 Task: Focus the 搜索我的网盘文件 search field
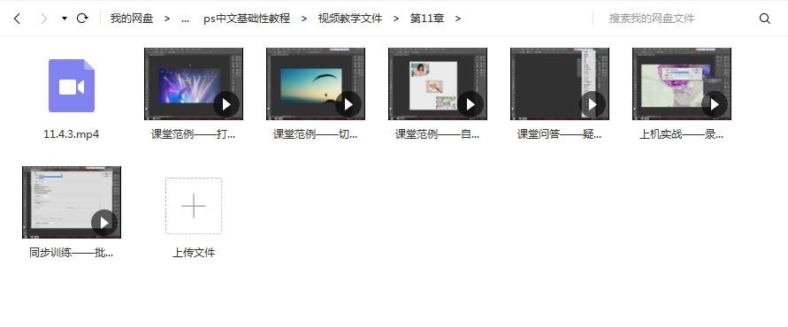[x=673, y=19]
